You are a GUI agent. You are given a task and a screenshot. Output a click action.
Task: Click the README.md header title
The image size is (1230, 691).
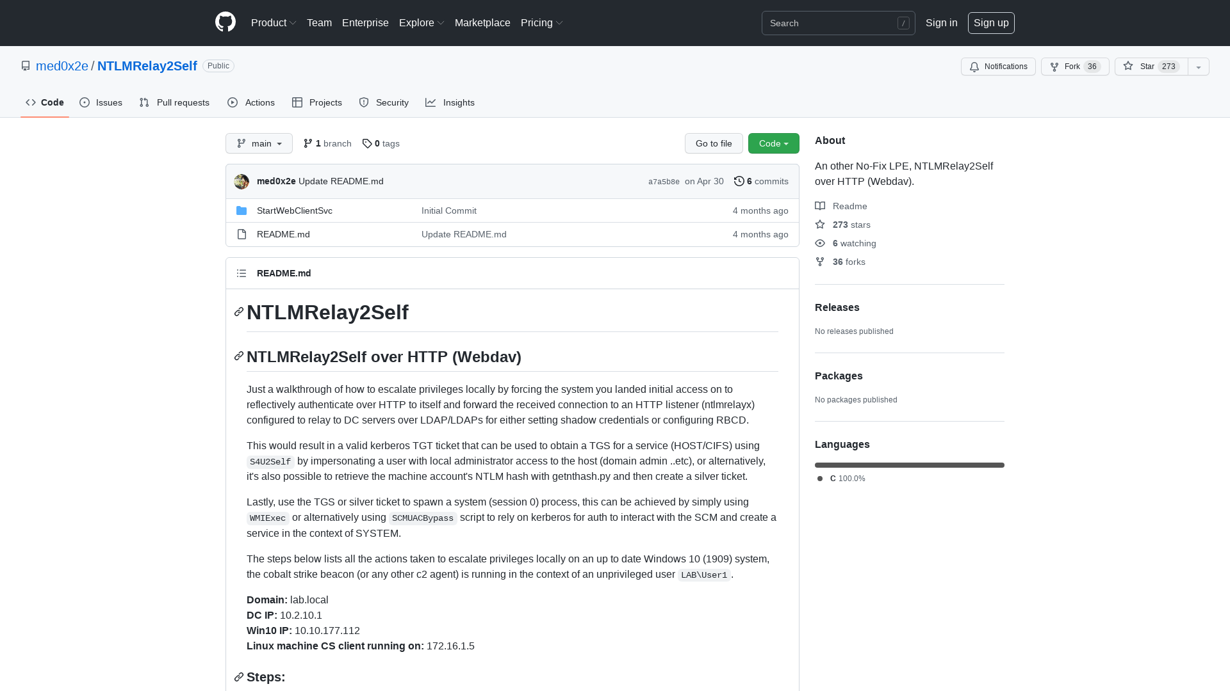coord(284,273)
